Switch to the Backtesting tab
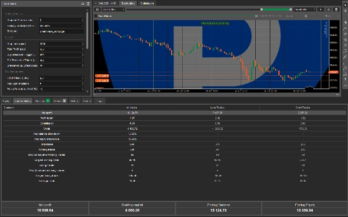 128,3
